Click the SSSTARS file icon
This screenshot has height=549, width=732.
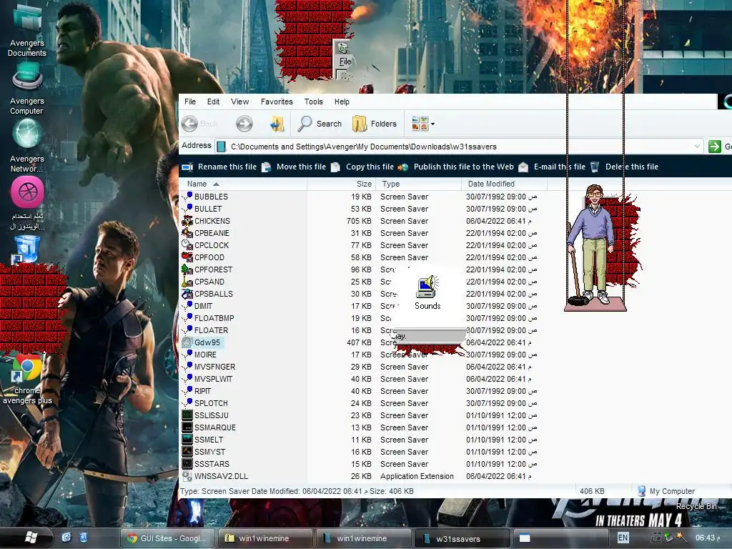coord(187,463)
